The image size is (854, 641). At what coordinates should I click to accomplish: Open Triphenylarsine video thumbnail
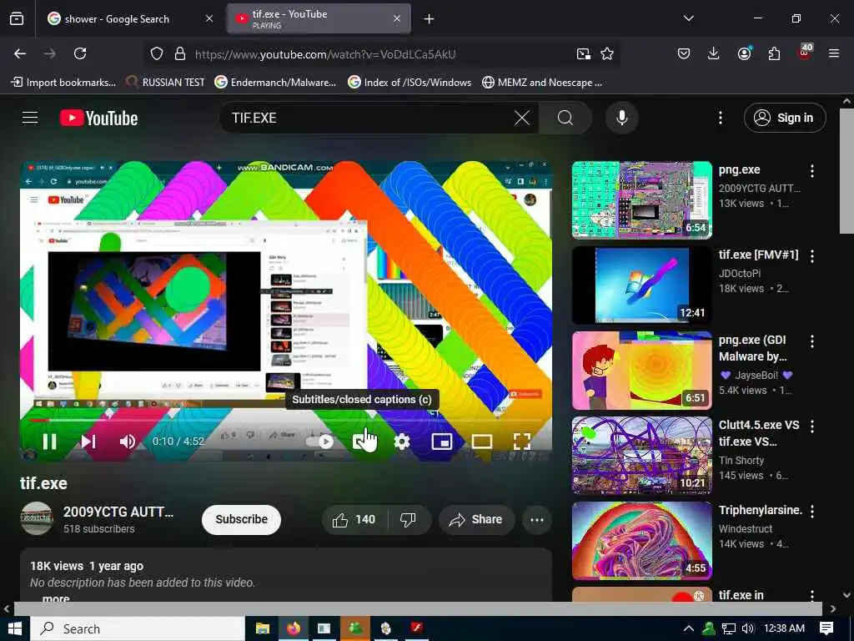(x=642, y=541)
